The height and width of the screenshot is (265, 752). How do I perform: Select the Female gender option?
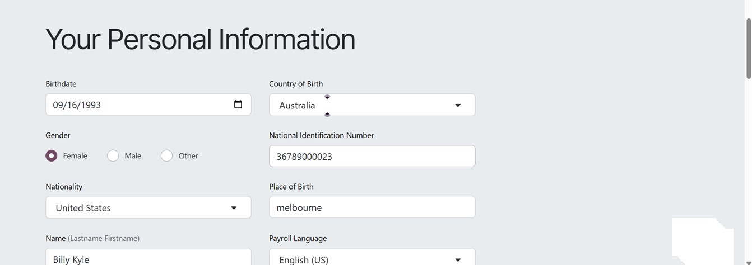(52, 155)
